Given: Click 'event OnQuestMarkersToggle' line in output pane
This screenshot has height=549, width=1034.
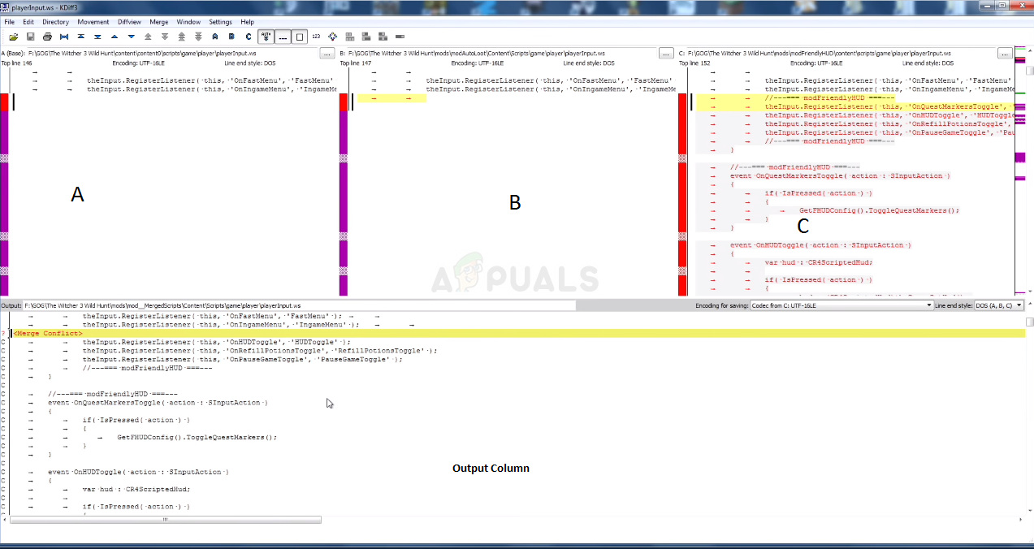Looking at the screenshot, I should (158, 402).
